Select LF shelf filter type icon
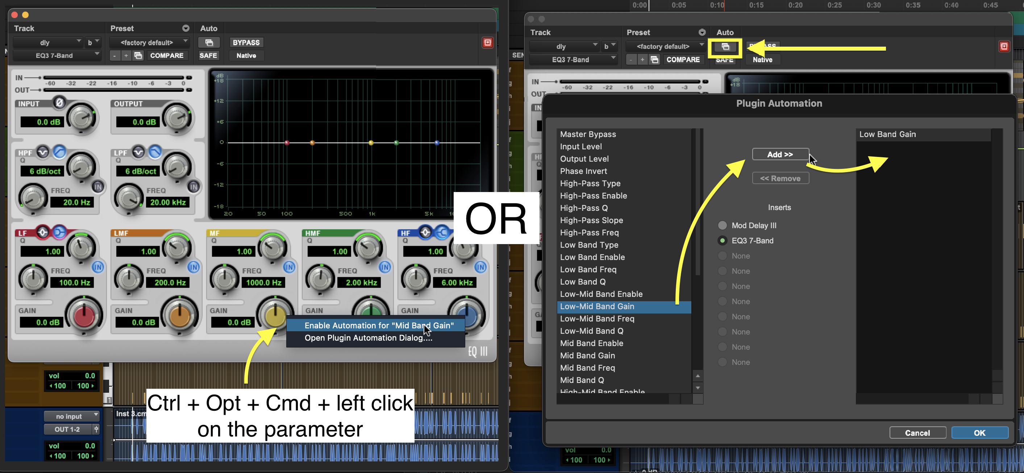Image resolution: width=1024 pixels, height=473 pixels. click(x=59, y=232)
